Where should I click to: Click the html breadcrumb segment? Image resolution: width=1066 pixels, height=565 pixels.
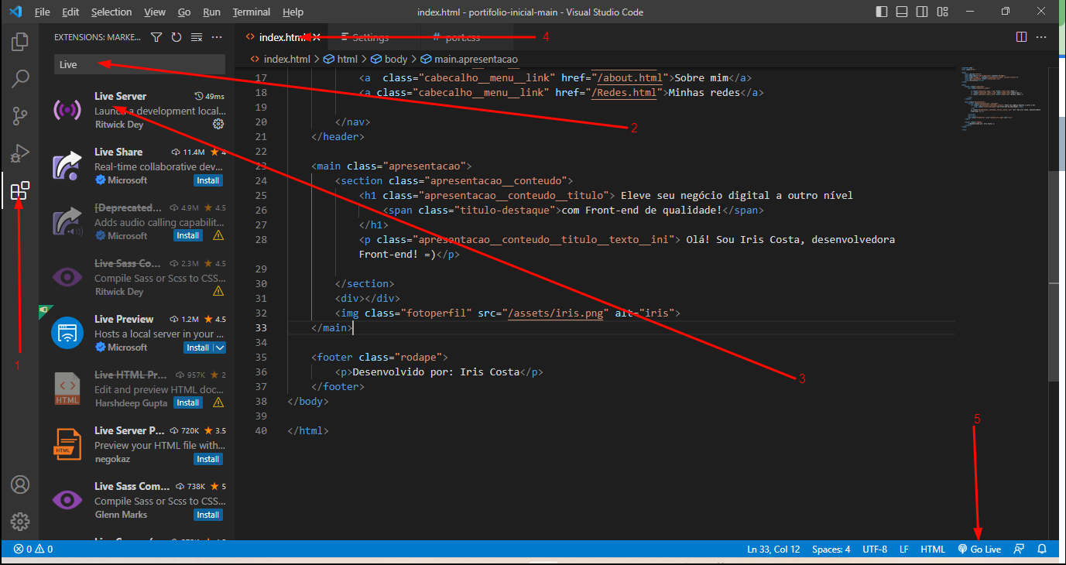341,59
